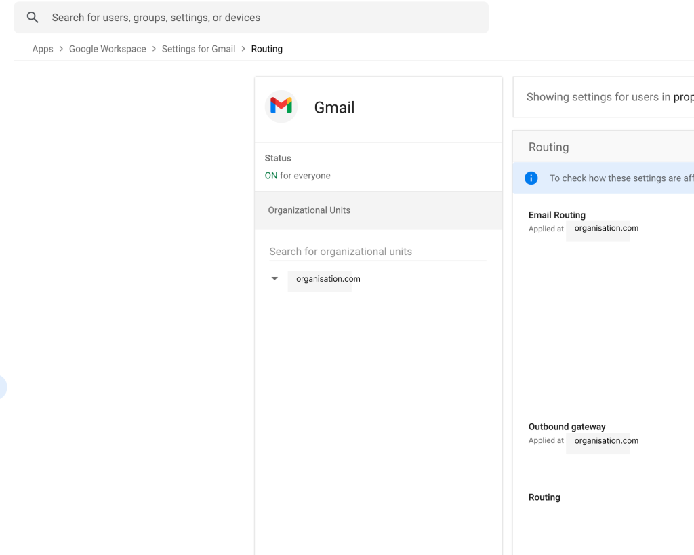Viewport: 694px width, 555px height.
Task: Click the breadcrumb chevron after Google Workspace
Action: point(154,49)
